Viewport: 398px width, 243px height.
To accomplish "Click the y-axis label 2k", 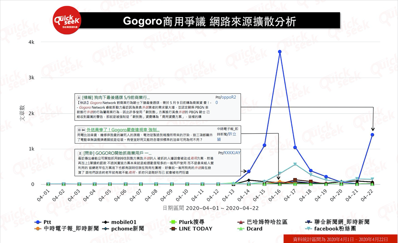I will [x=31, y=113].
